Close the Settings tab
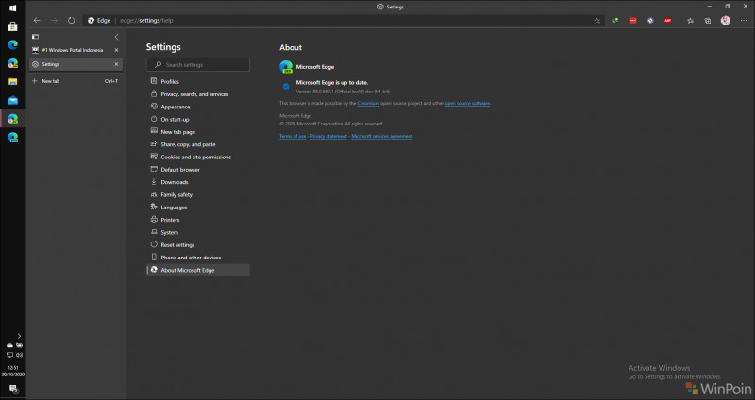755x400 pixels. (116, 64)
